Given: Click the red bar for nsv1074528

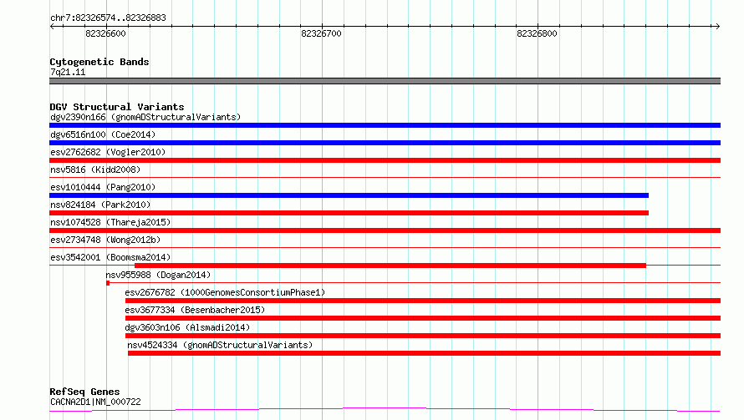Looking at the screenshot, I should [x=385, y=230].
